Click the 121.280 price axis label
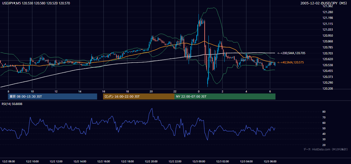The image size is (351, 164). (x=328, y=12)
